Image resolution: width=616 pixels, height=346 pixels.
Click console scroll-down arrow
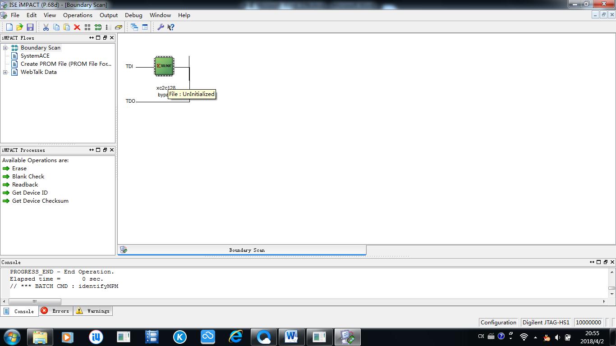pyautogui.click(x=612, y=294)
